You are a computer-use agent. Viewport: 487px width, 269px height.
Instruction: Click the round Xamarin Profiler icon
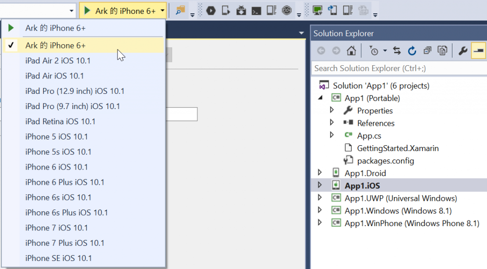tap(287, 10)
